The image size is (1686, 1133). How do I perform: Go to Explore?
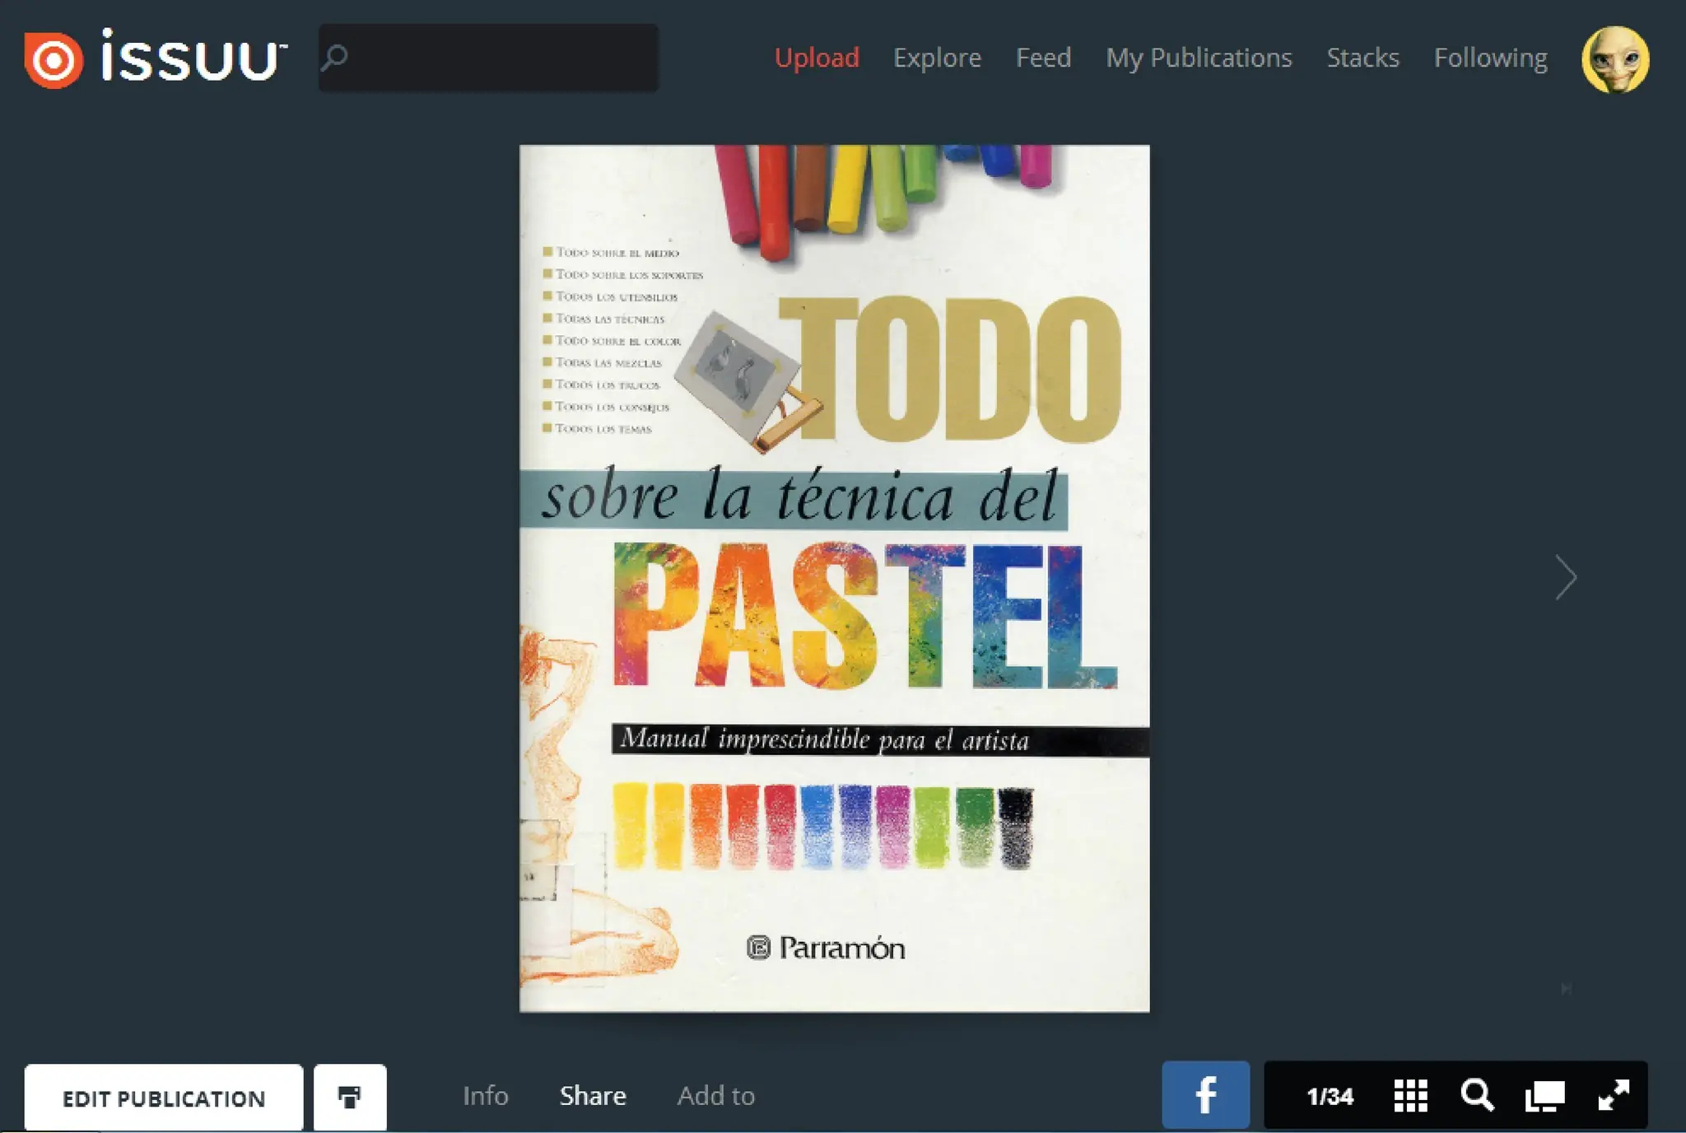tap(937, 58)
